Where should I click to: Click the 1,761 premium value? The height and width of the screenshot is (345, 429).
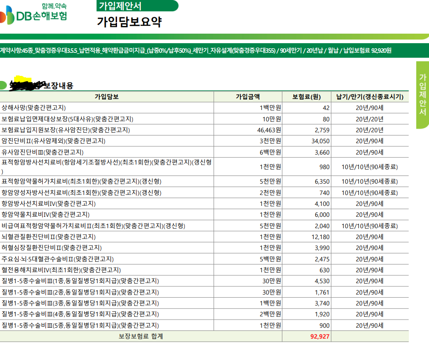[x=322, y=293]
